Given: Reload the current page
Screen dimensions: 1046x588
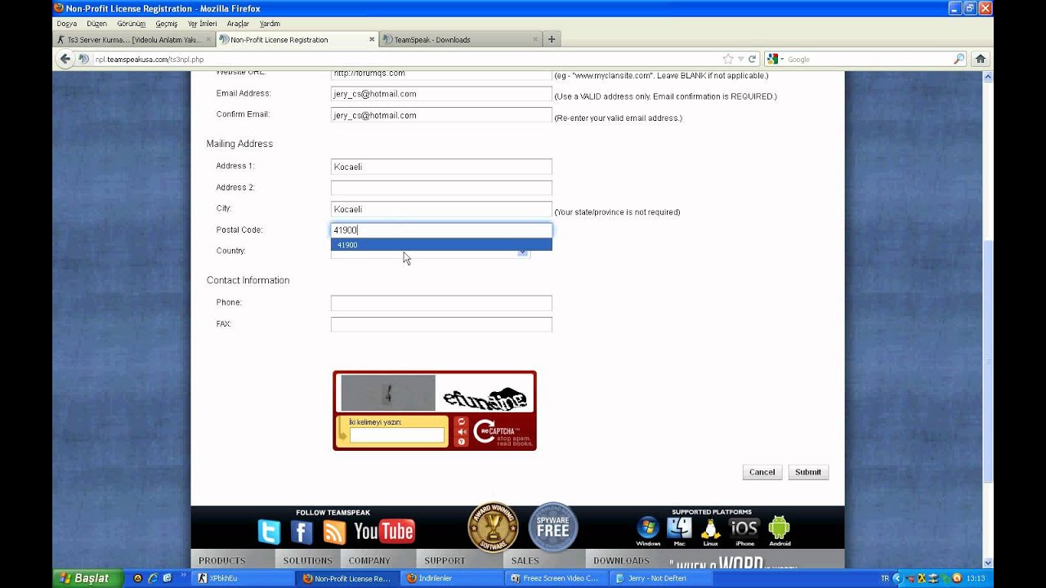Looking at the screenshot, I should tap(753, 59).
